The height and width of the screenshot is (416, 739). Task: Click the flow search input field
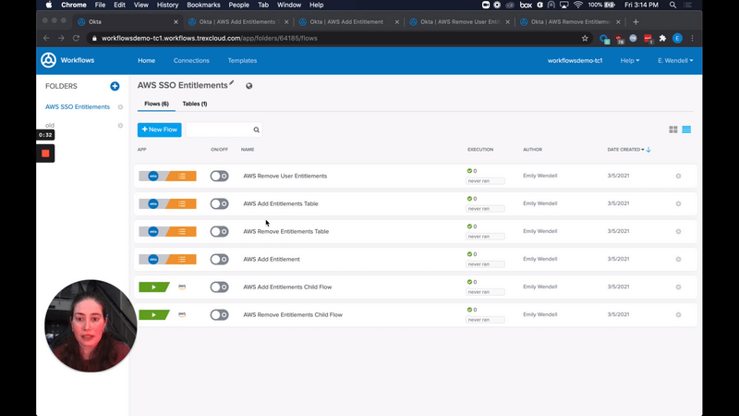[x=220, y=130]
